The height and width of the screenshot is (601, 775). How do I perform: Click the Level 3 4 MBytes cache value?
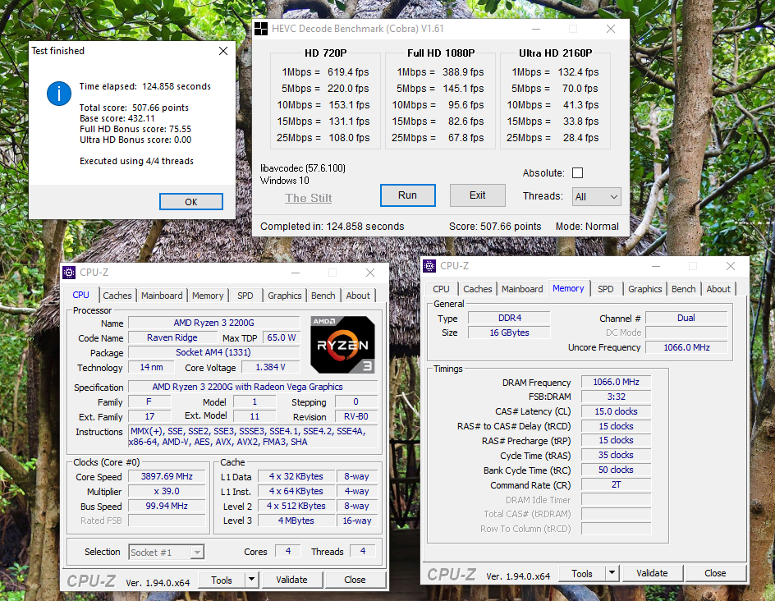(296, 521)
